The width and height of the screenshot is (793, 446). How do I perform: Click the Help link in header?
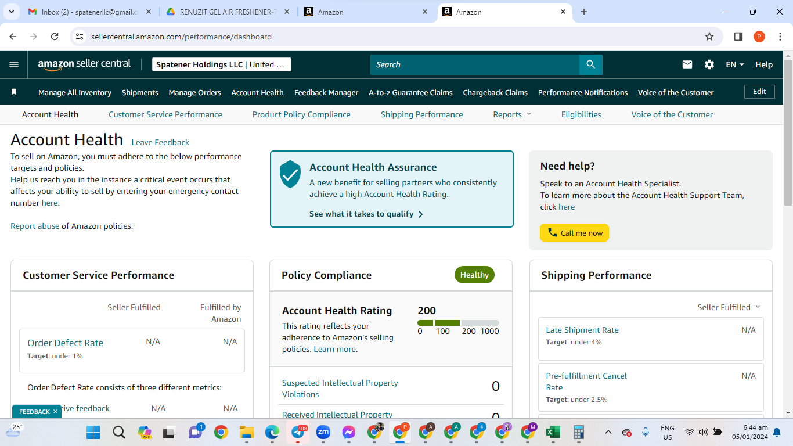pos(764,64)
